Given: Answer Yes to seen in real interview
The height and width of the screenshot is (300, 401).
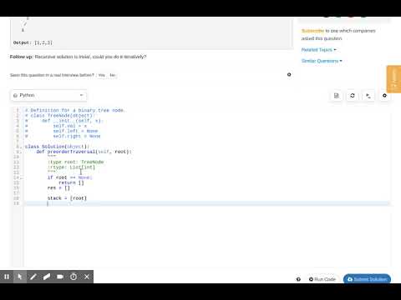Looking at the screenshot, I should (x=102, y=75).
